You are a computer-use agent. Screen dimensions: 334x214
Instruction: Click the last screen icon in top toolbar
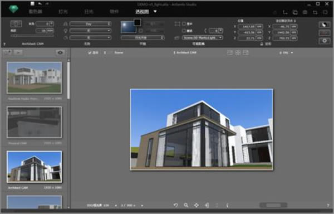click(x=325, y=12)
